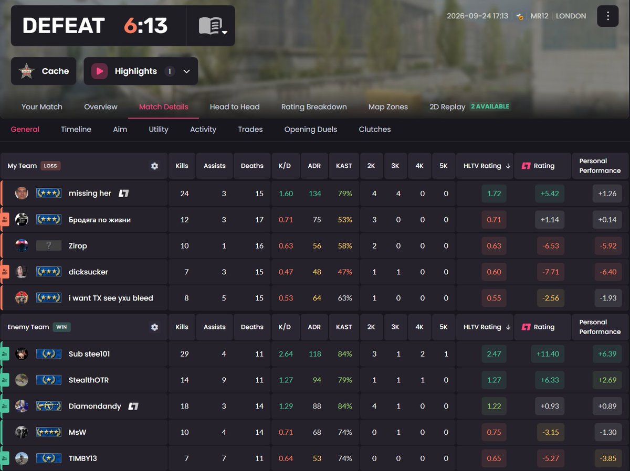Open player profile for Sub stee101
This screenshot has width=630, height=471.
[89, 354]
